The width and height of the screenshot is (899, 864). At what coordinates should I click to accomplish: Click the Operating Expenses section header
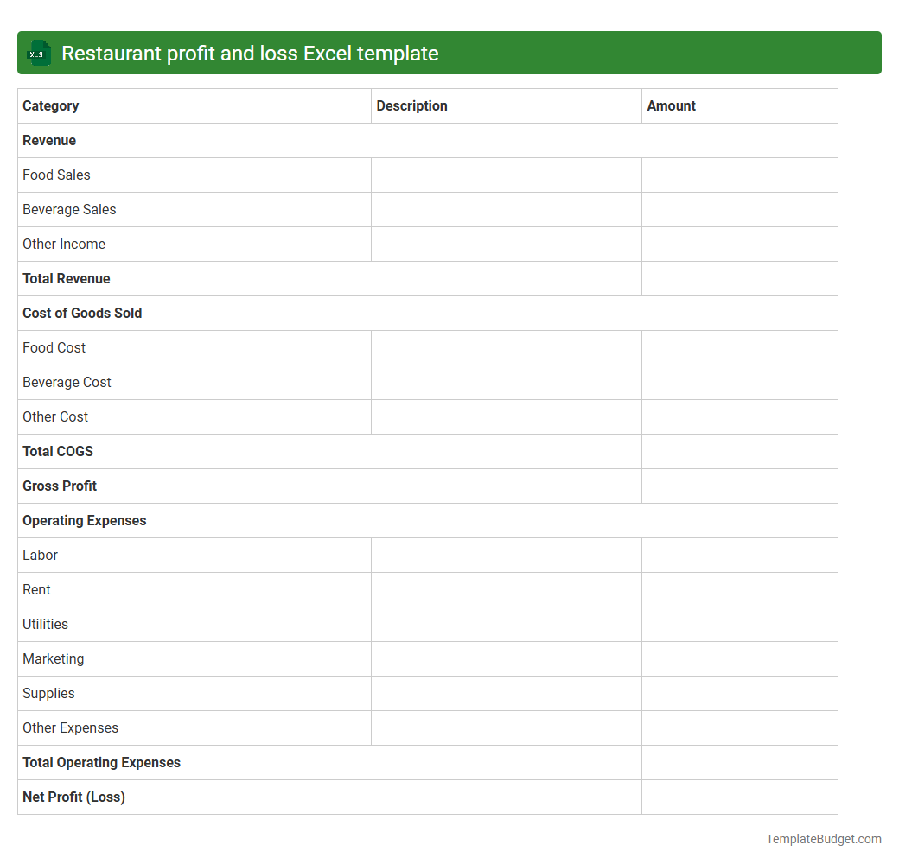tap(84, 520)
